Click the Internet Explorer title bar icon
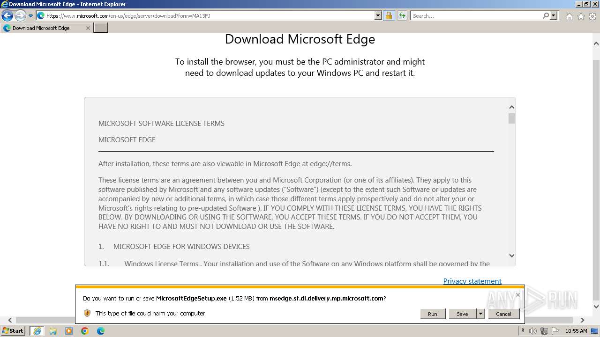The width and height of the screenshot is (600, 337). click(4, 4)
